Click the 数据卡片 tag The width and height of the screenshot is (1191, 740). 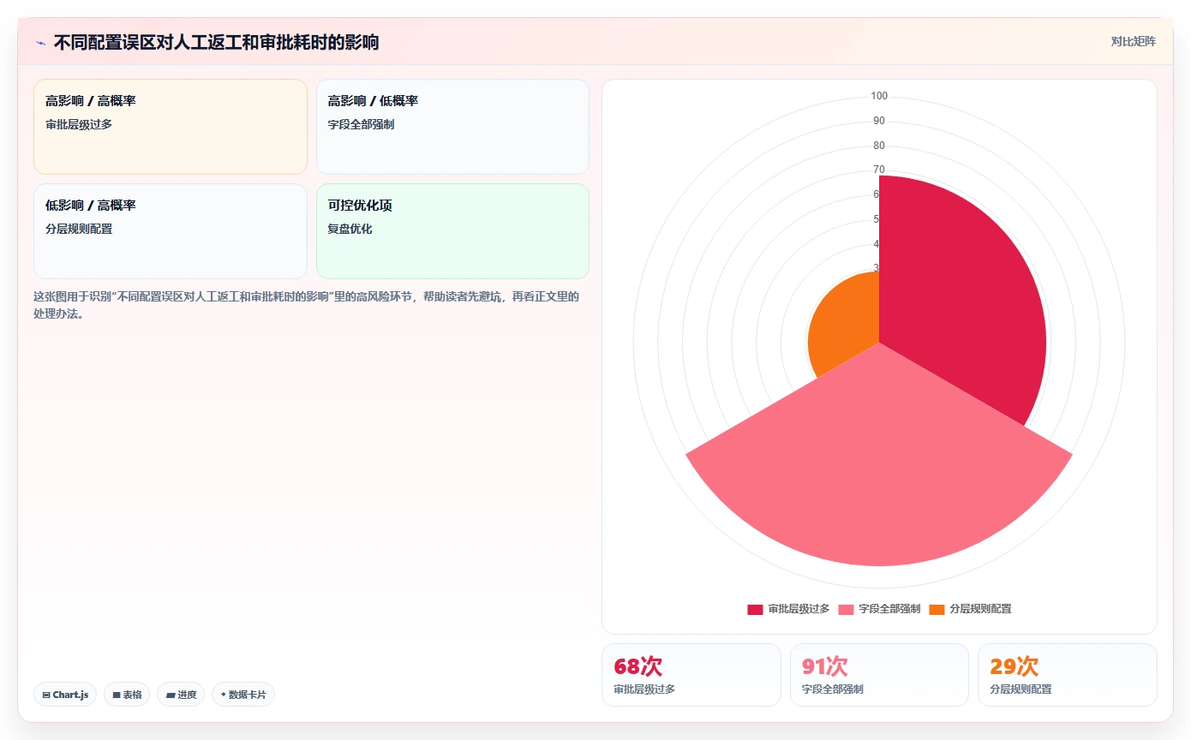[x=243, y=695]
